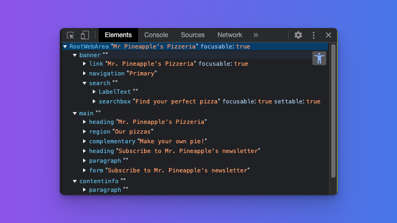This screenshot has width=397, height=223.
Task: Select the Elements tab
Action: click(118, 35)
